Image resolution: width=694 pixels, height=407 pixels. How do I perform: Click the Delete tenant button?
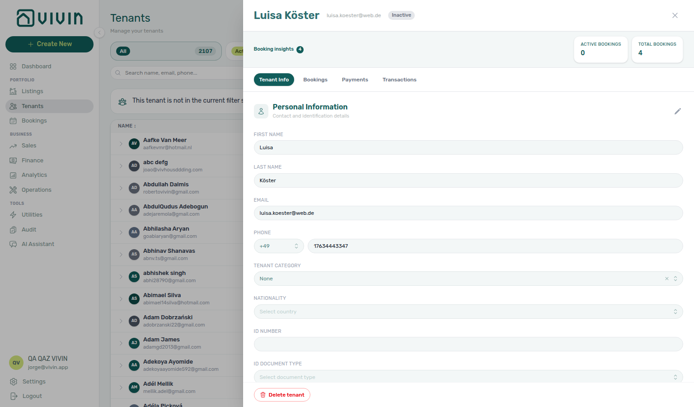coord(282,395)
